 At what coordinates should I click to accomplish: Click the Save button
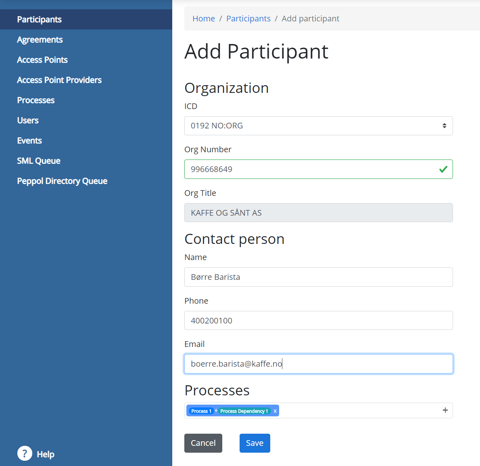point(255,443)
